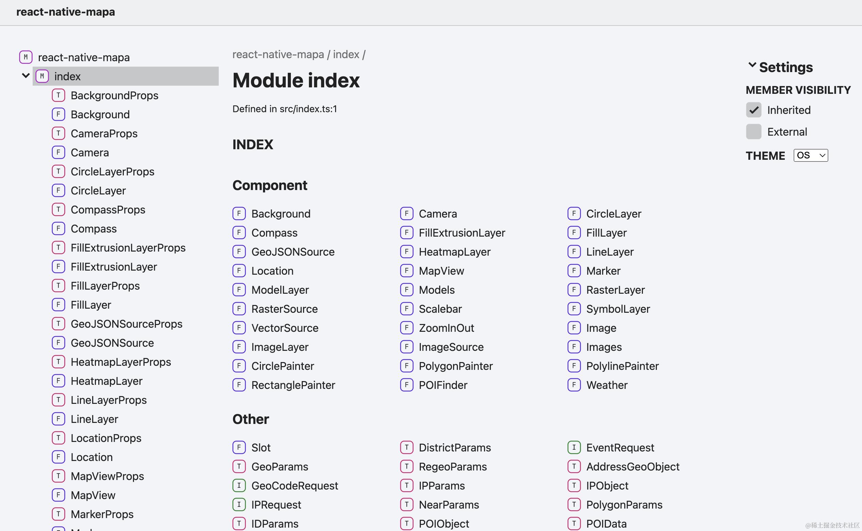862x531 pixels.
Task: Click the I interface icon beside GeoCodeRequest
Action: point(239,485)
